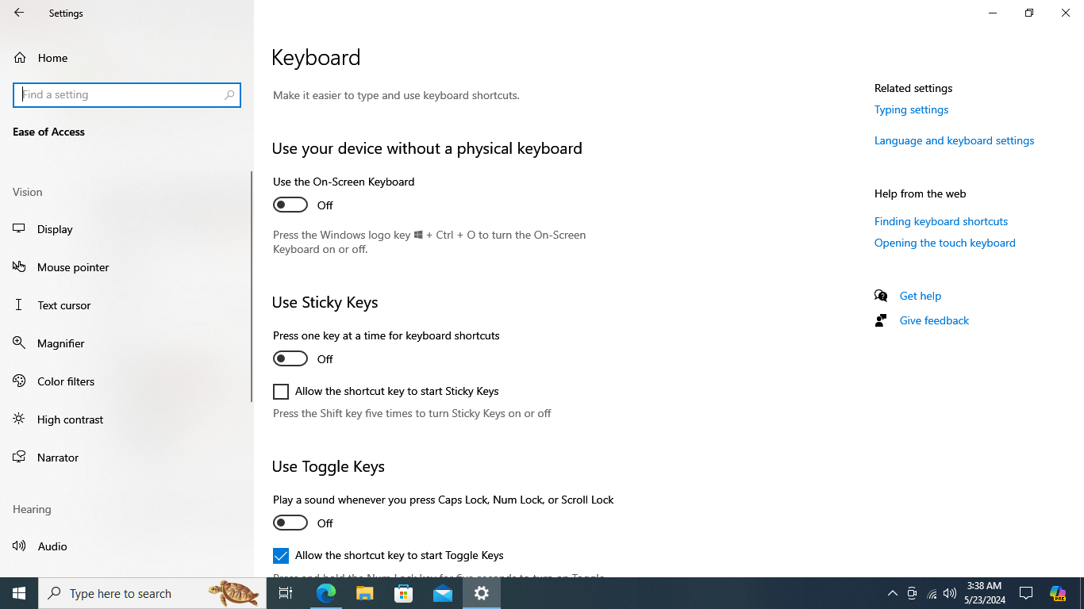Screen dimensions: 1084x609
Task: Click the search magnifier in Find a setting
Action: click(x=229, y=95)
